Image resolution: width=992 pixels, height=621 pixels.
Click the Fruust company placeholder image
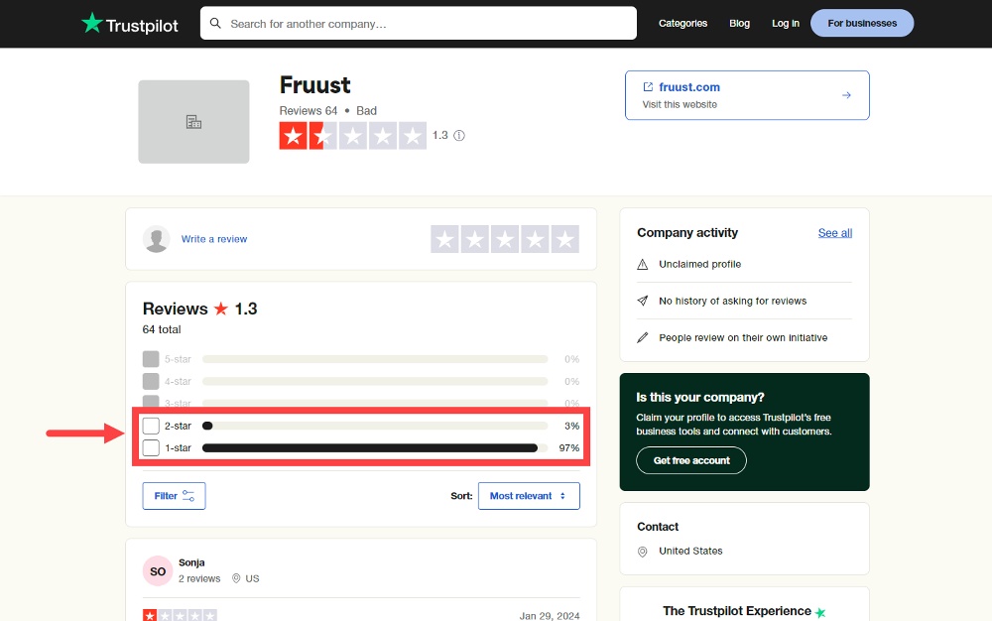(x=193, y=121)
